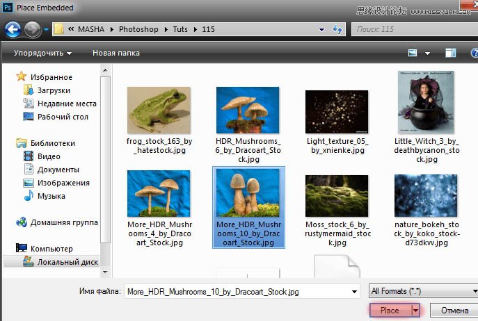Expand the arrow after Tuts in path
478x321 pixels.
[195, 30]
